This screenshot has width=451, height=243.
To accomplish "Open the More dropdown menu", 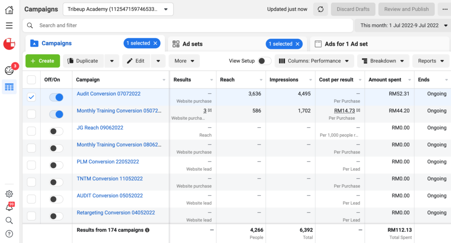I will (x=184, y=61).
